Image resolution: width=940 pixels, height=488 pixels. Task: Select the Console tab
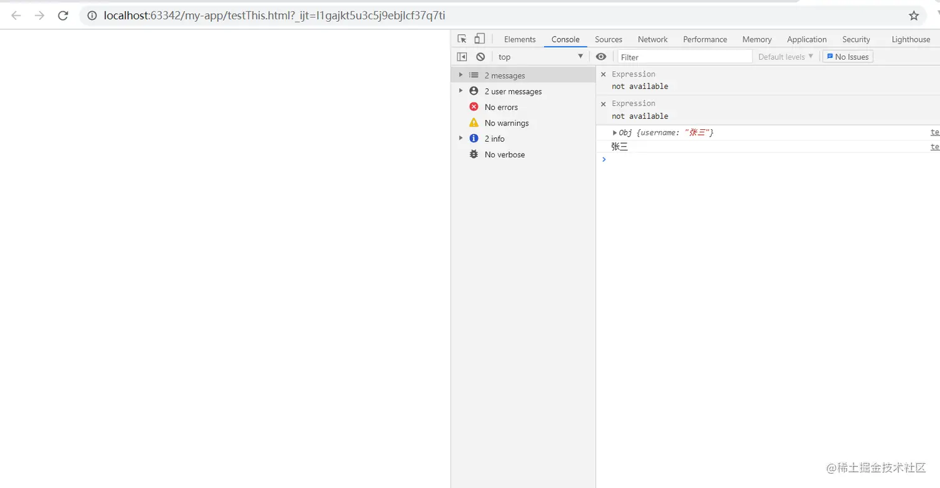pos(566,39)
